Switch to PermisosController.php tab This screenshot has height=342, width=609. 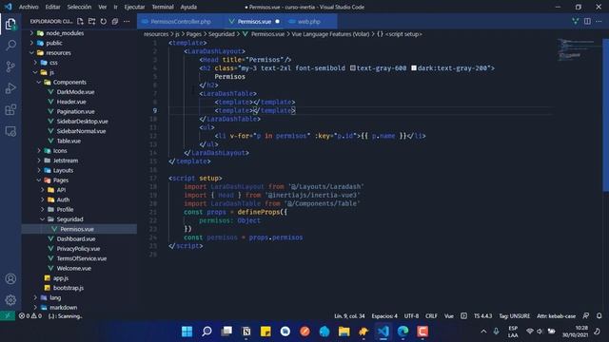(x=181, y=21)
